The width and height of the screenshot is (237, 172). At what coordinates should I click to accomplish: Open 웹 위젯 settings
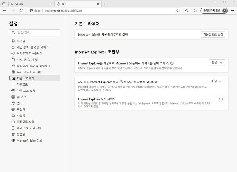pyautogui.click(x=34, y=97)
